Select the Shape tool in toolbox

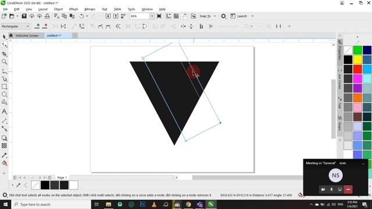click(4, 45)
